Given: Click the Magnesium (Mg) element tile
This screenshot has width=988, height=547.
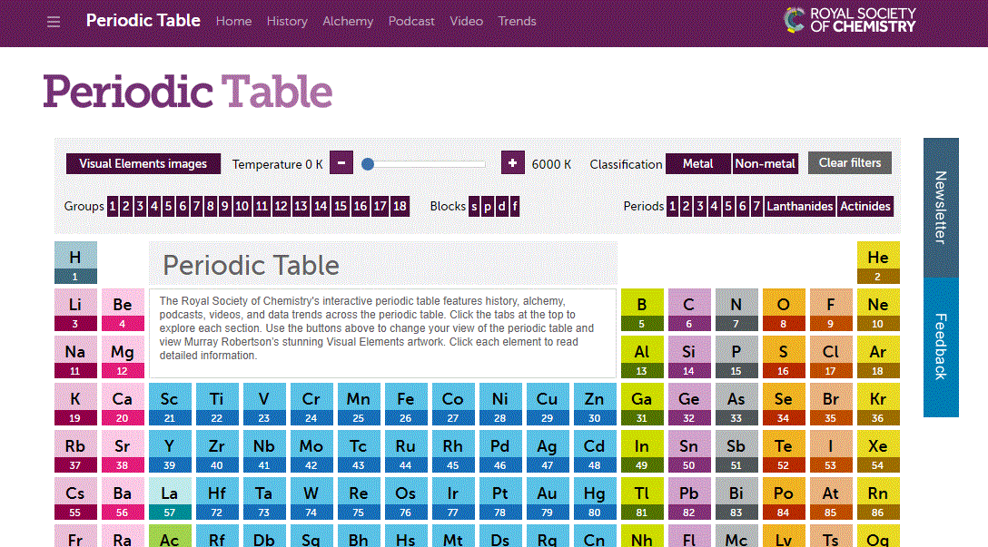Looking at the screenshot, I should coord(123,357).
